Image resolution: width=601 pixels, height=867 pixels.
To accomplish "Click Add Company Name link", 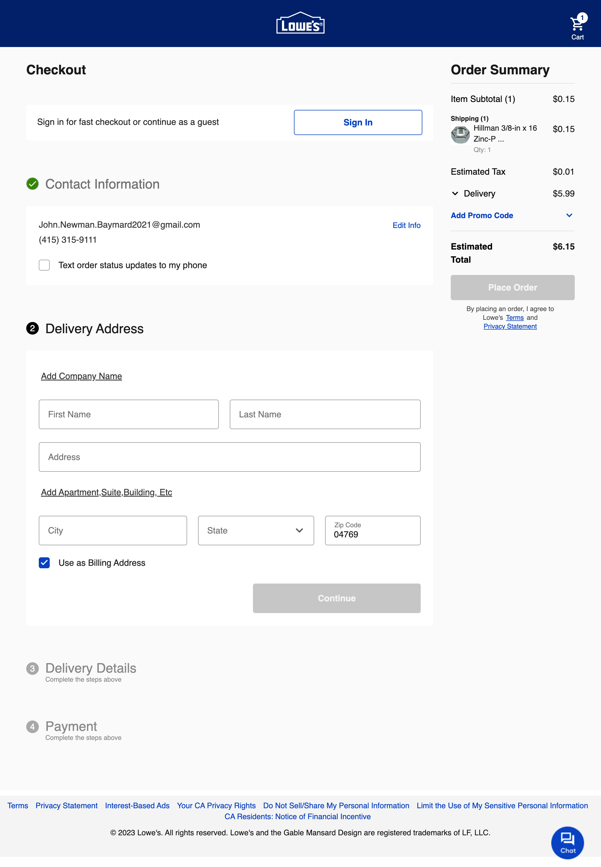I will click(81, 376).
